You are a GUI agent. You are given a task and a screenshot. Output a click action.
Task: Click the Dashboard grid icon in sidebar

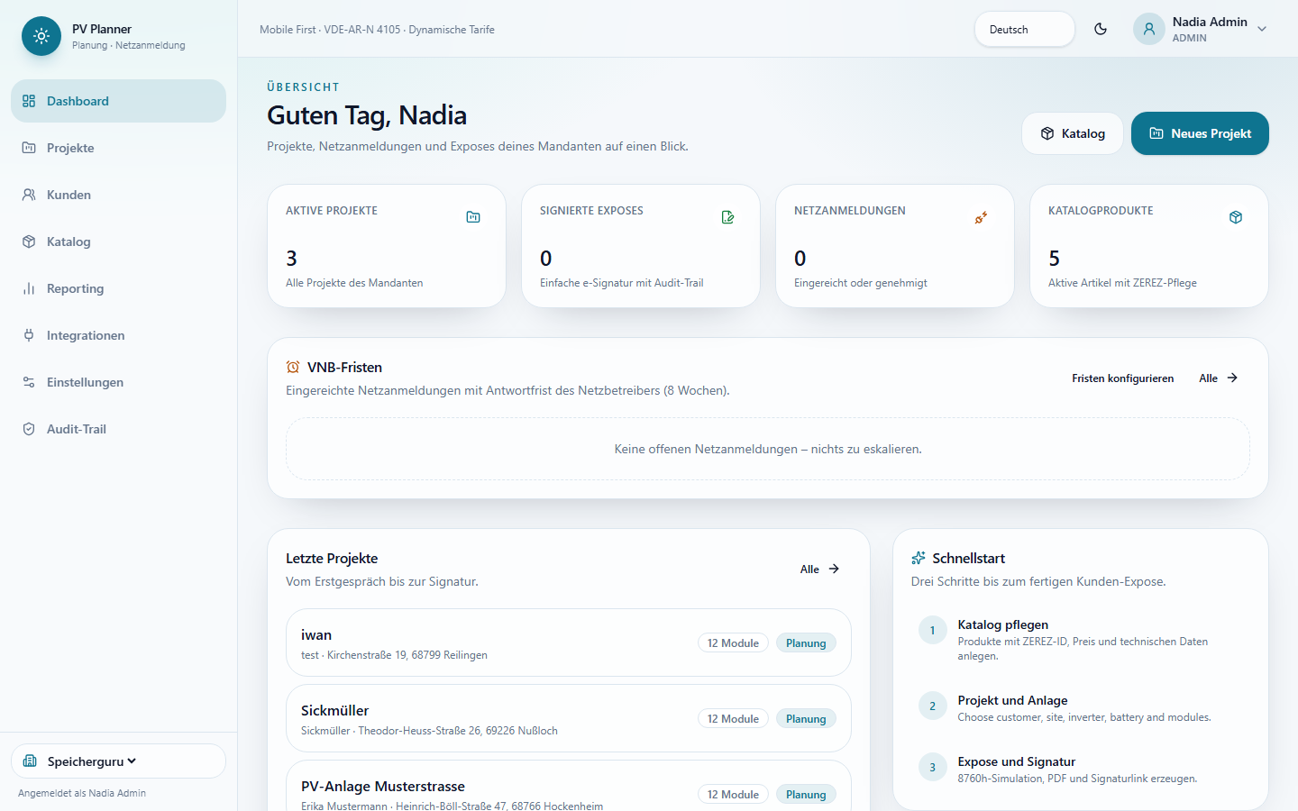[x=29, y=101]
